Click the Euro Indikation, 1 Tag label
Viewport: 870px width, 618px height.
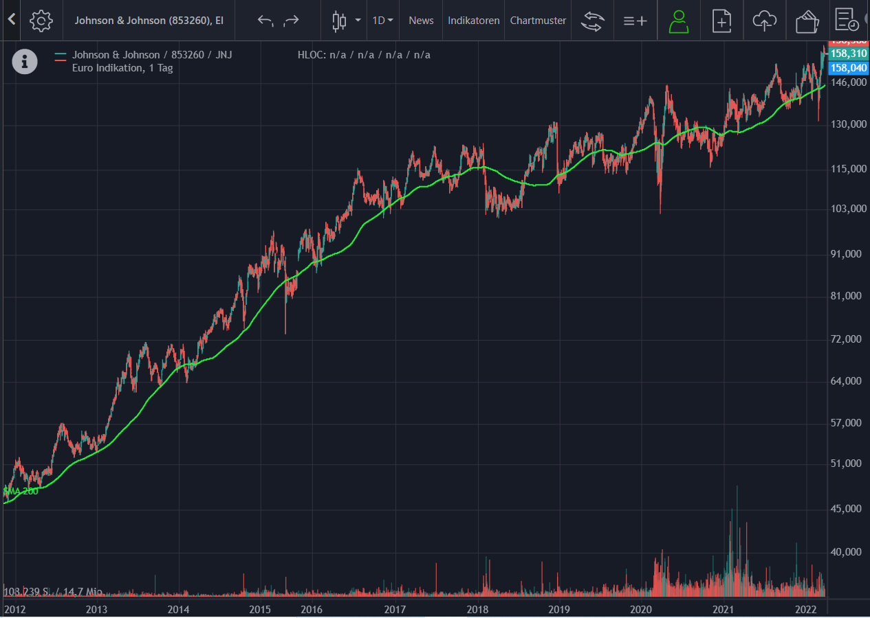point(122,68)
